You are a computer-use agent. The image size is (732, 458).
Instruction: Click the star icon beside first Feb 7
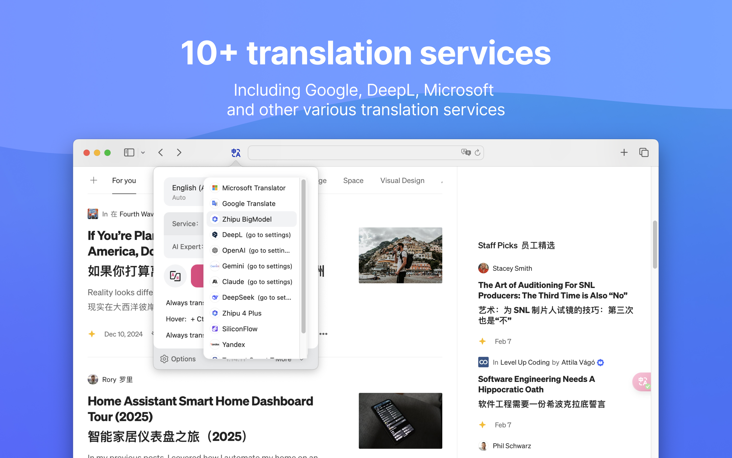[482, 341]
